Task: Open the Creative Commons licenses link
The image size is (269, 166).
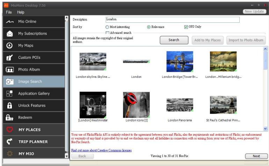Action: [x=101, y=150]
